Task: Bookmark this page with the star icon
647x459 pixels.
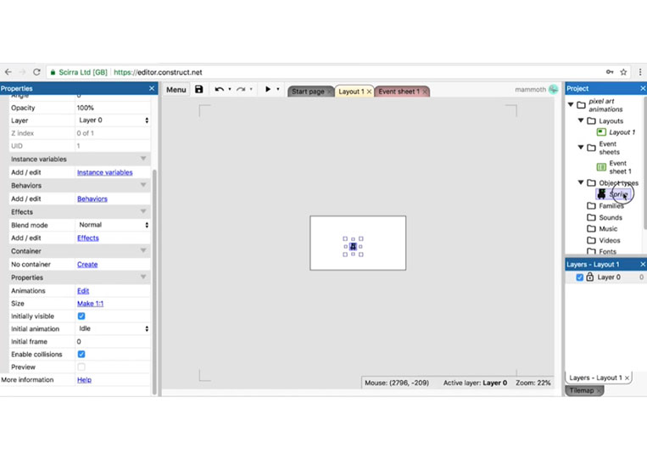Action: point(623,72)
